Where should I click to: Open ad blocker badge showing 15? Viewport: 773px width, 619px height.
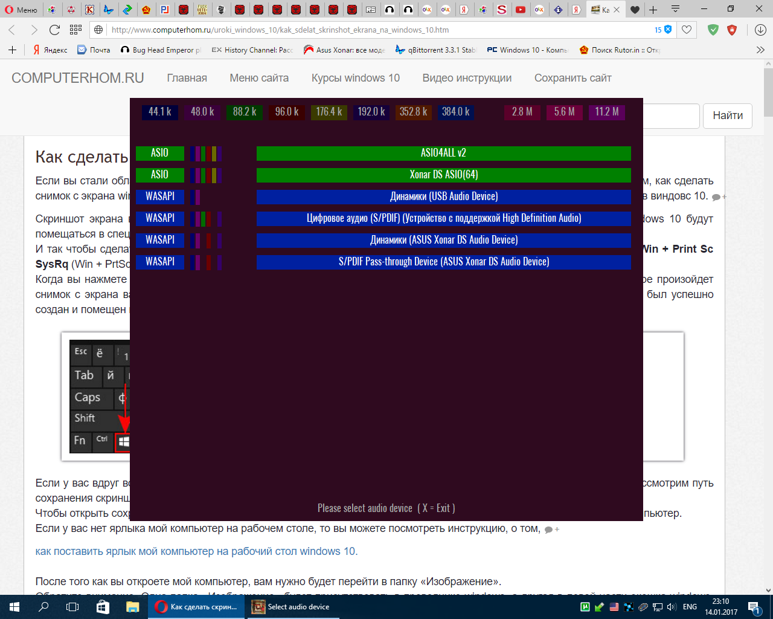662,30
